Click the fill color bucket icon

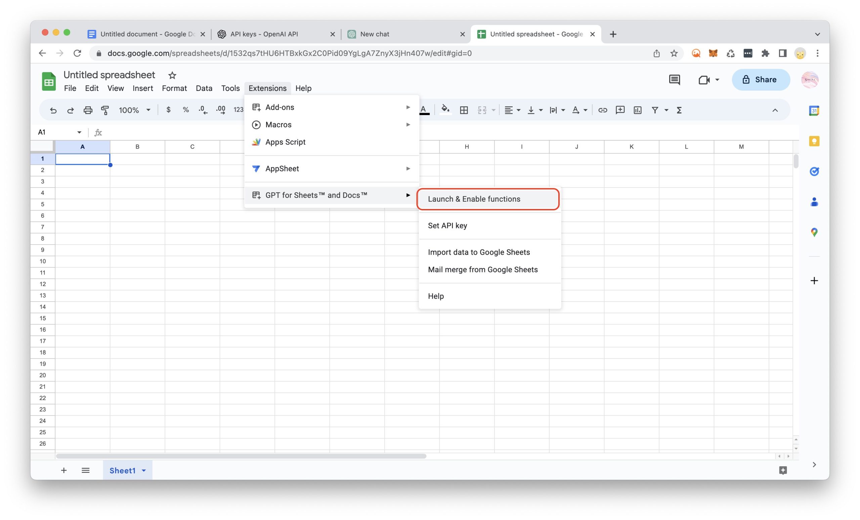pyautogui.click(x=445, y=109)
